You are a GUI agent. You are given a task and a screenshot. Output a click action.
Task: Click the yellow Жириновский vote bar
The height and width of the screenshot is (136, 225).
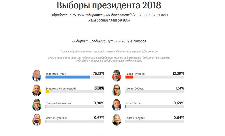point(47,92)
